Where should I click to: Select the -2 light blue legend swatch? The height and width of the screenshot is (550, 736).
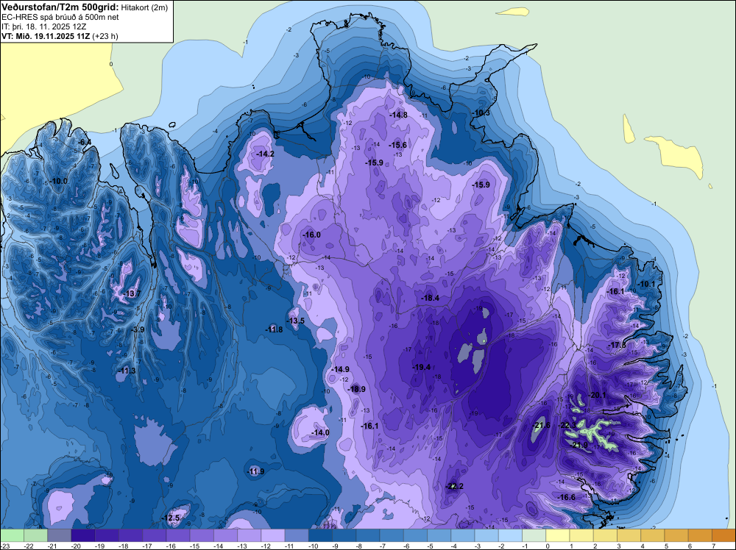[510, 535]
